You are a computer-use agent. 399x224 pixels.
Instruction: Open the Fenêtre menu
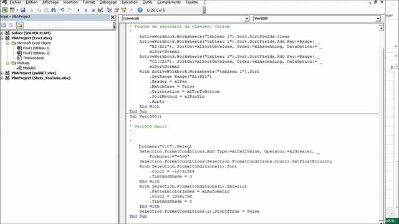(191, 2)
